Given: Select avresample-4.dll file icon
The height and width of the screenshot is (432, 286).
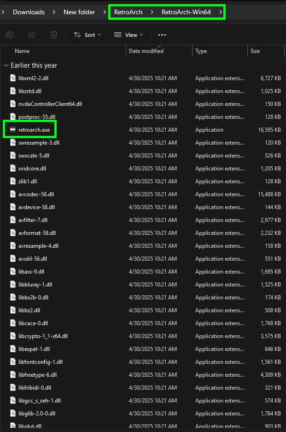Looking at the screenshot, I should click(13, 246).
